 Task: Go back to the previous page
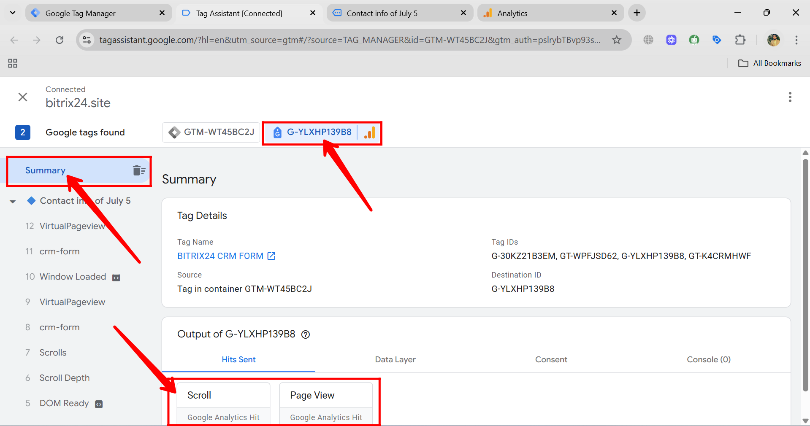[x=14, y=40]
